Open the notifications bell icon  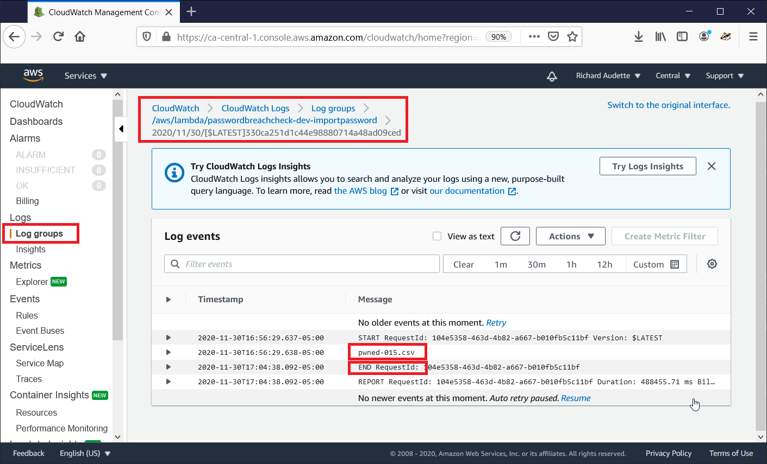(x=552, y=76)
